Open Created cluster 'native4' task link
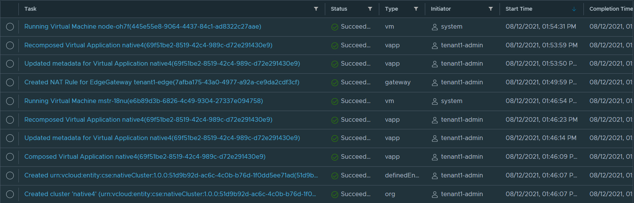The width and height of the screenshot is (634, 203). coord(170,194)
